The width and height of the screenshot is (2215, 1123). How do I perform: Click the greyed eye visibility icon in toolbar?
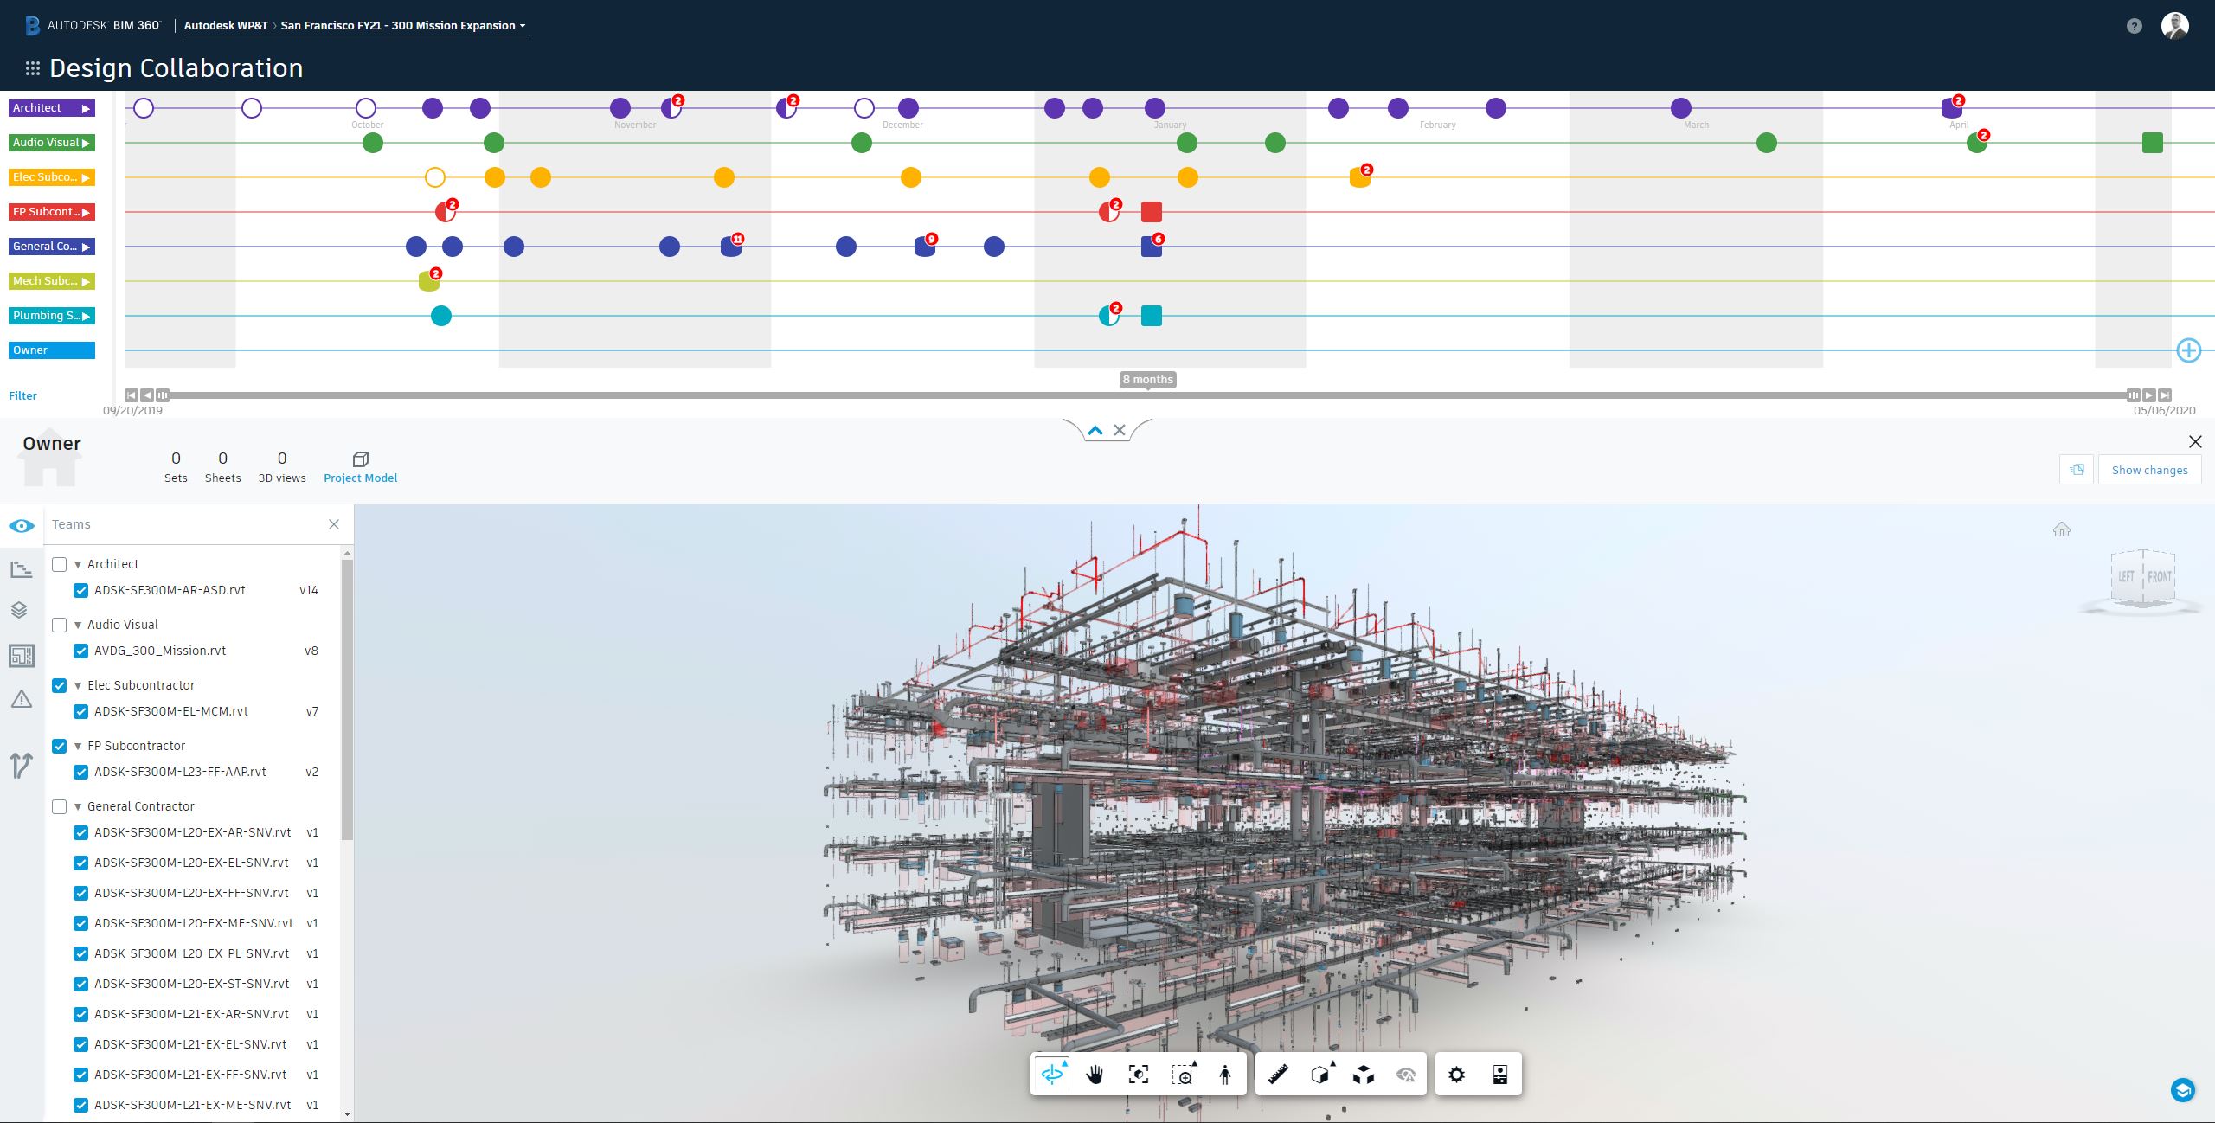pos(1406,1075)
